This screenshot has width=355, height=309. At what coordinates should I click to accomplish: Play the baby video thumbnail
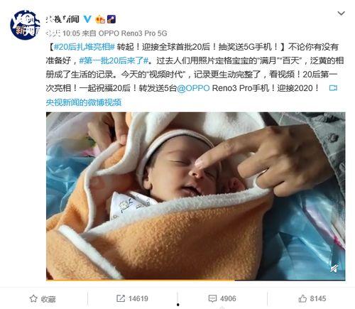click(x=195, y=195)
